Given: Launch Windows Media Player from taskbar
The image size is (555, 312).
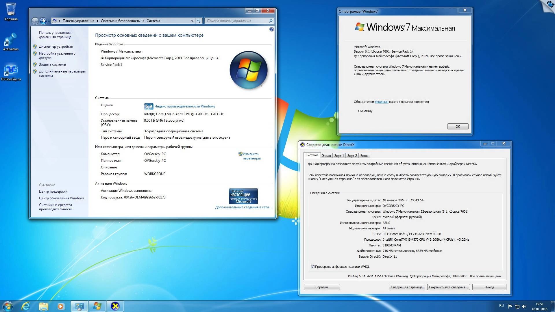Looking at the screenshot, I should click(x=61, y=306).
